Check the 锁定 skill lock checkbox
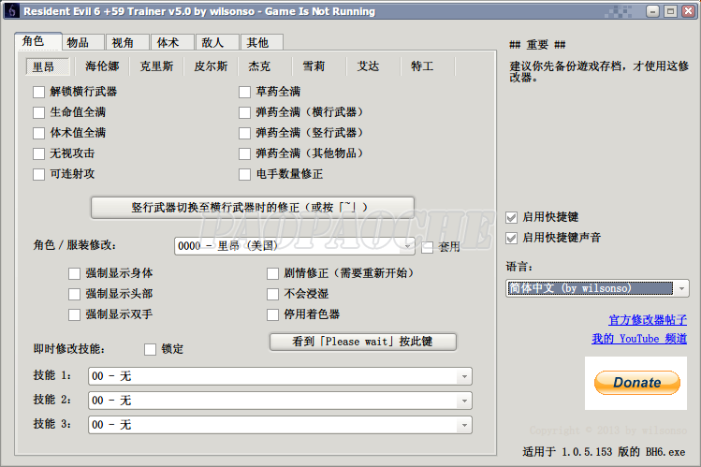 click(151, 349)
